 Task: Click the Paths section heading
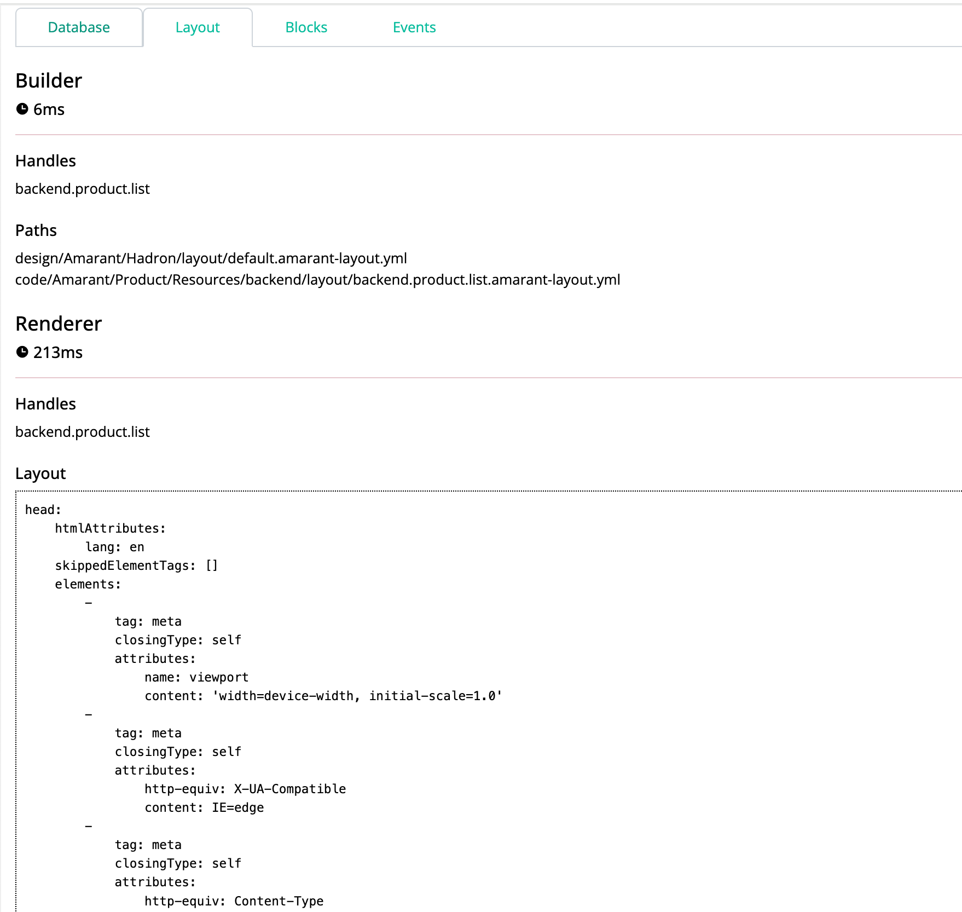(36, 230)
